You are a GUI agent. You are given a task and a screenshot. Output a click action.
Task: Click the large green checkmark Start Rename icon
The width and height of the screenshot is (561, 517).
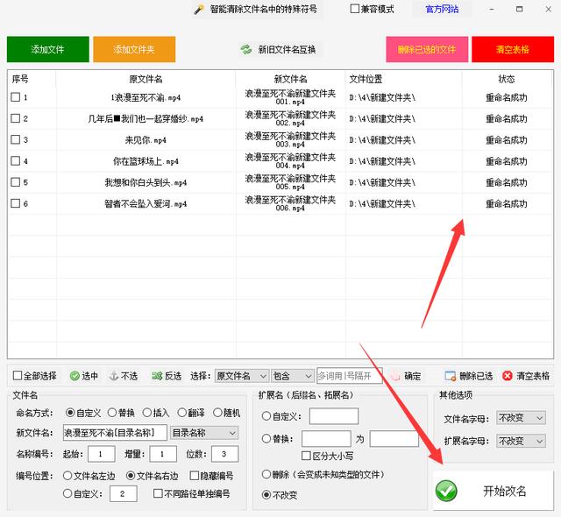pyautogui.click(x=446, y=491)
